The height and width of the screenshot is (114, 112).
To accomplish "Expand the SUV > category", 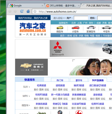I will (27, 87).
